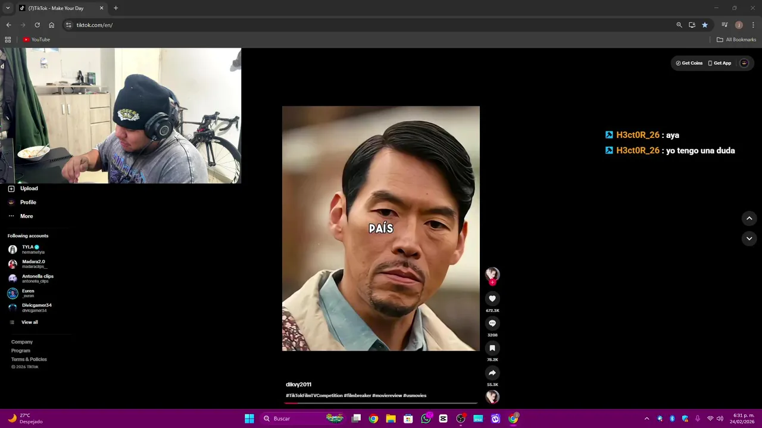Image resolution: width=762 pixels, height=428 pixels.
Task: Open the spinning sound disc icon
Action: (x=492, y=397)
